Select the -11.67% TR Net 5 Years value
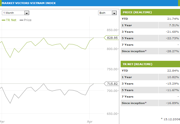Image resolution: width=180 pixels, height=124 pixels. pyautogui.click(x=172, y=90)
